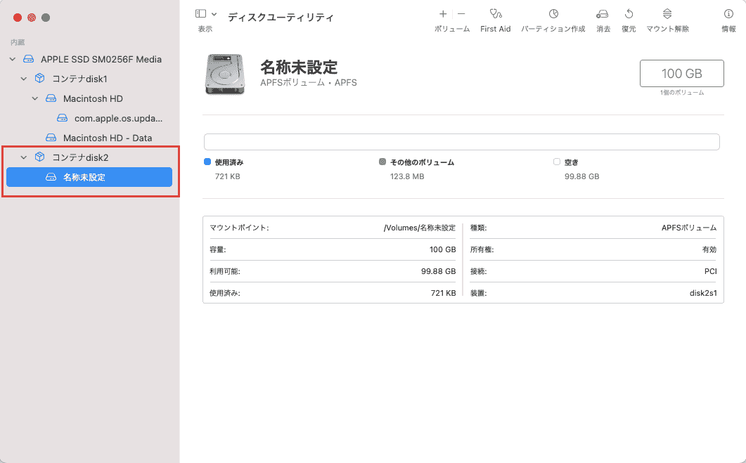Select the 名称未設定 volume in the sidebar
Screen dimensions: 746x463
pyautogui.click(x=89, y=177)
